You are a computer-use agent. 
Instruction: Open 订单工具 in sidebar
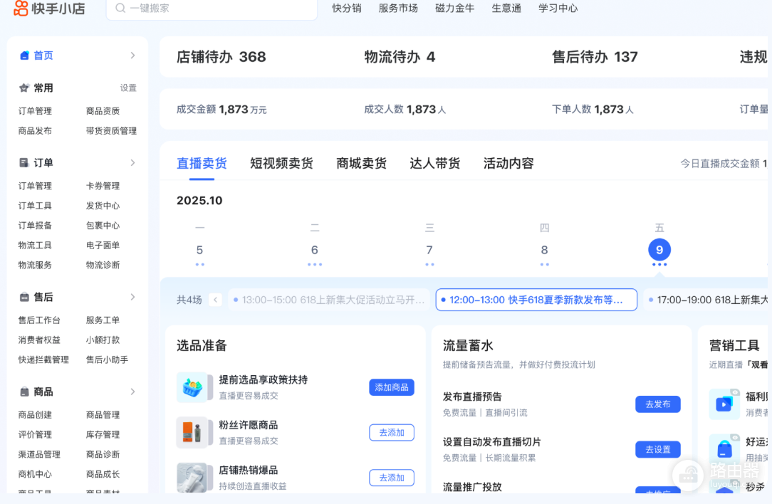(x=35, y=206)
